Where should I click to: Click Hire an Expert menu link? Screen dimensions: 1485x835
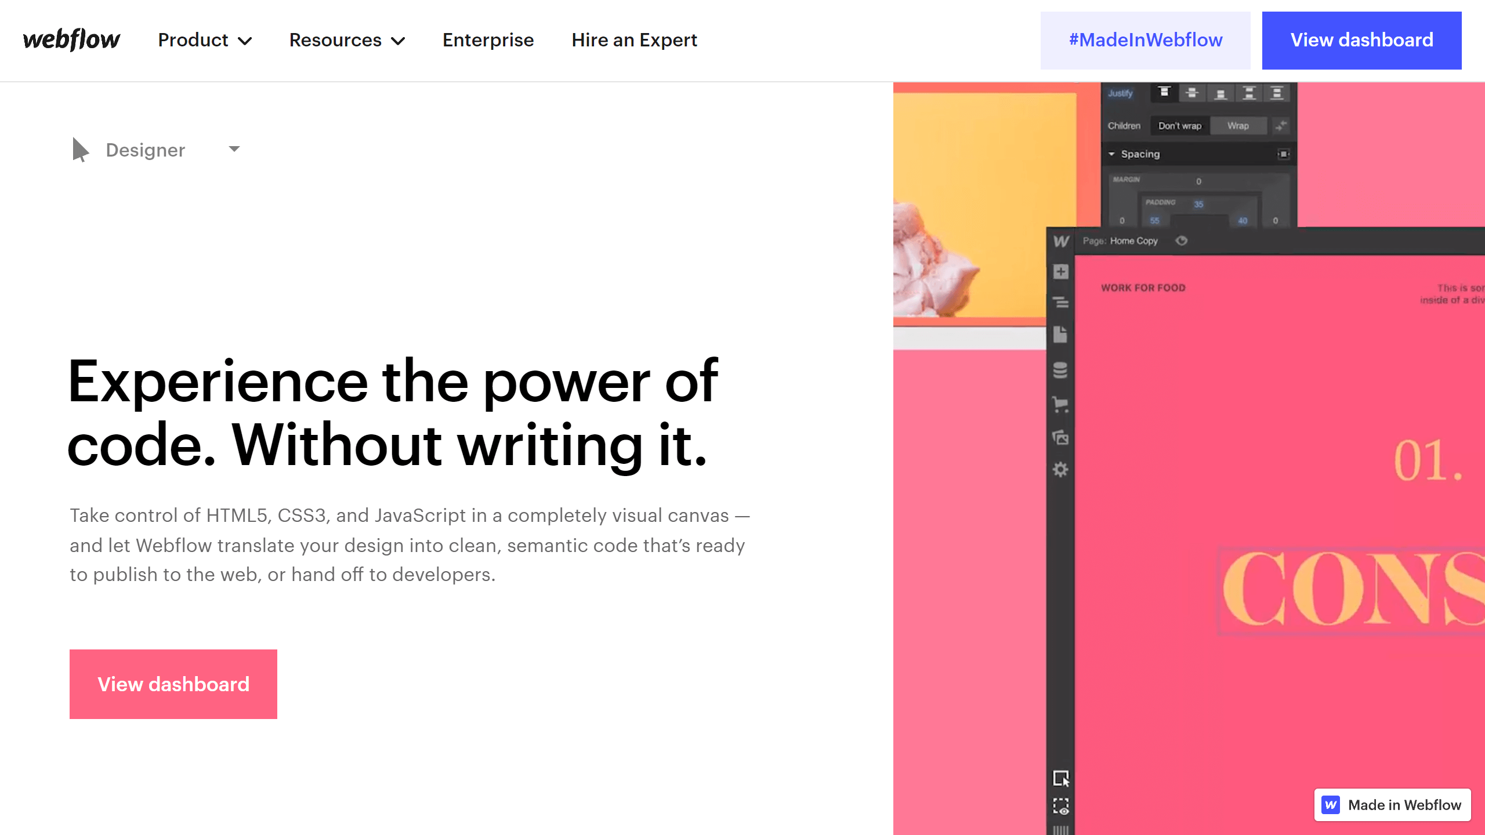click(633, 40)
